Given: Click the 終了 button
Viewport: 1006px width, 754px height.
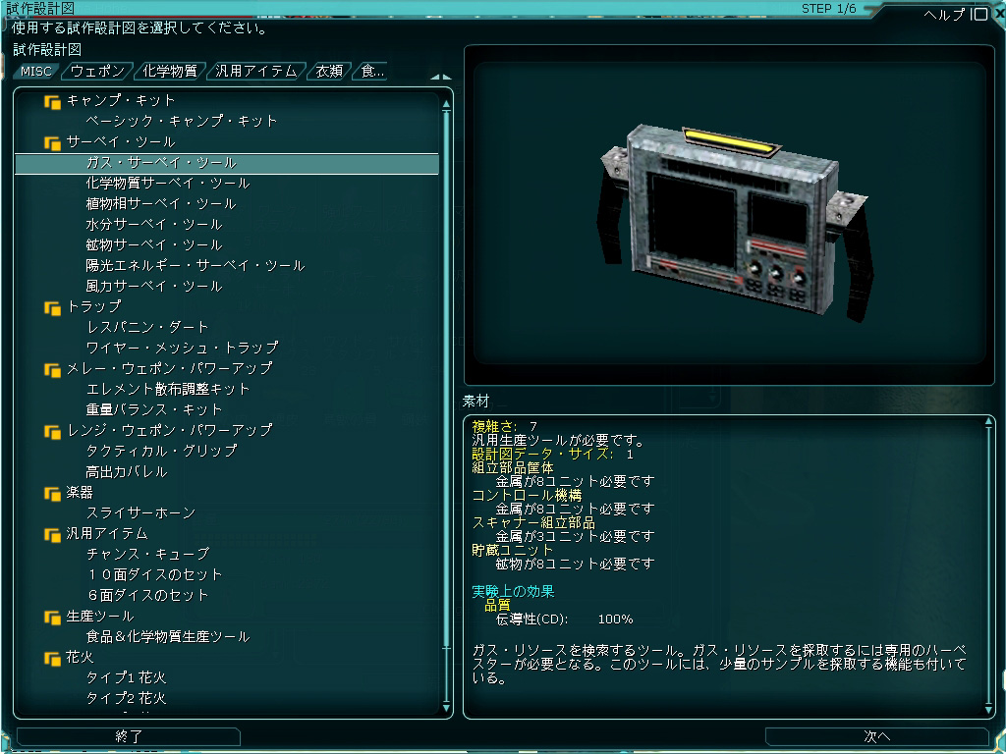Looking at the screenshot, I should 129,736.
